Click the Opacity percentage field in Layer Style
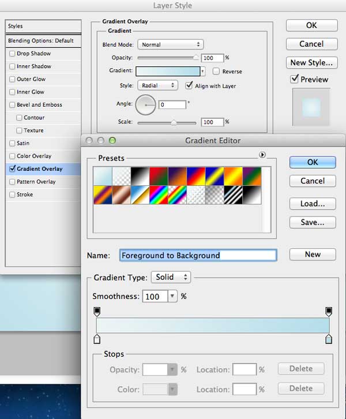 click(x=212, y=58)
